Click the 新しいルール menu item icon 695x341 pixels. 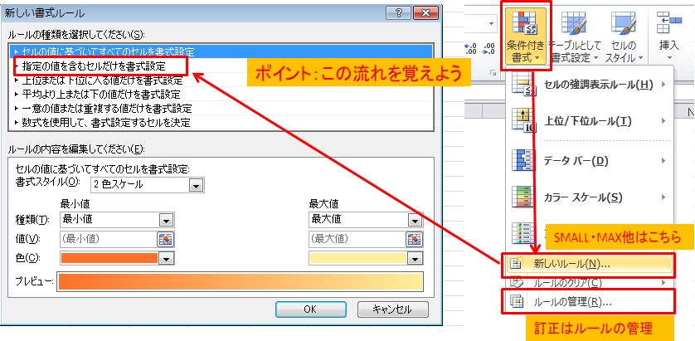[x=517, y=264]
